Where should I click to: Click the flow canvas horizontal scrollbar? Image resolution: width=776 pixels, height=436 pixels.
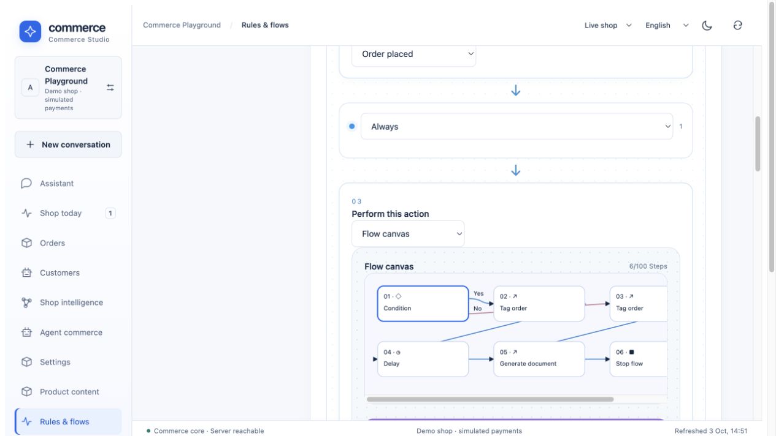click(490, 399)
